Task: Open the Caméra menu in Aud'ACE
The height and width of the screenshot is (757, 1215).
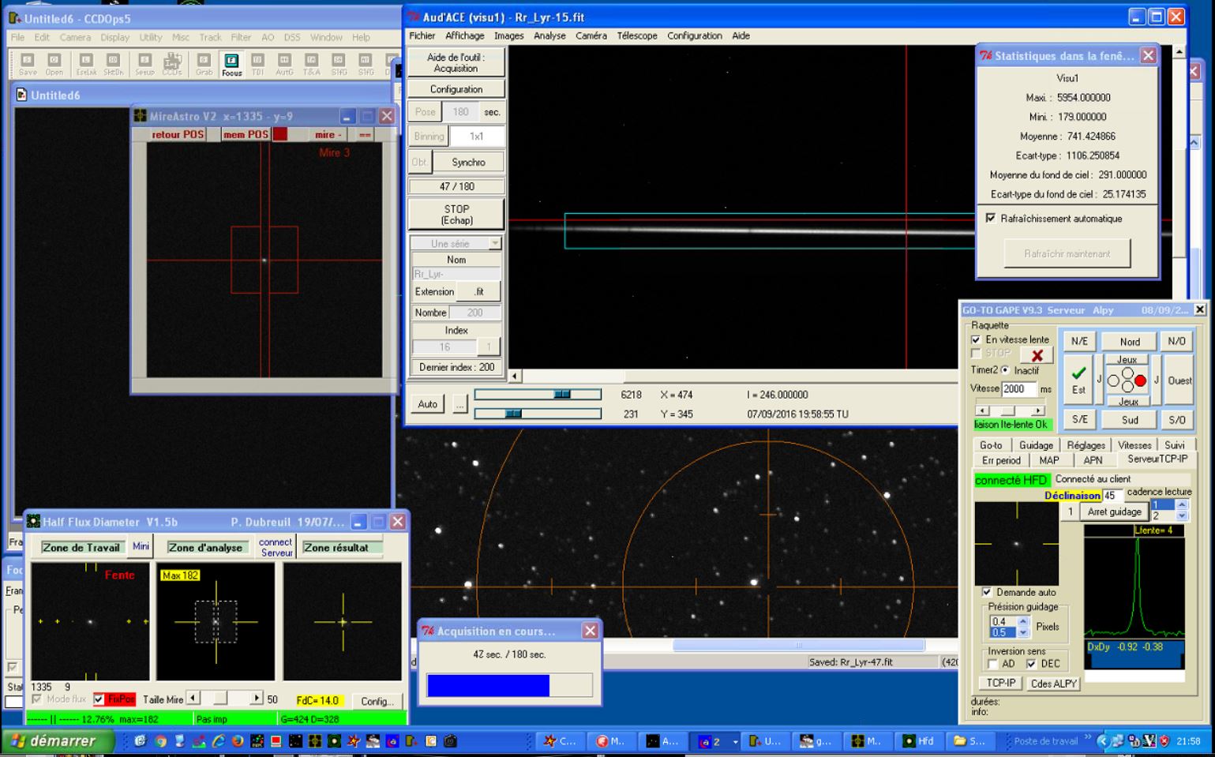Action: point(591,36)
